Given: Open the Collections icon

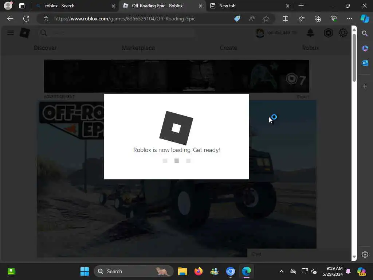Looking at the screenshot, I should click(318, 19).
